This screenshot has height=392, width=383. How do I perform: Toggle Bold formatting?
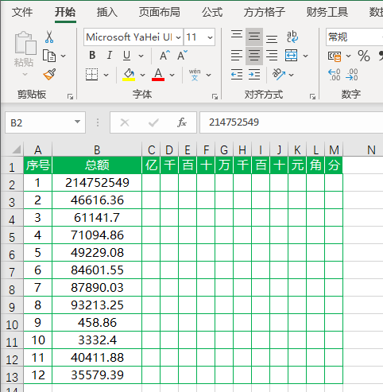tap(92, 56)
